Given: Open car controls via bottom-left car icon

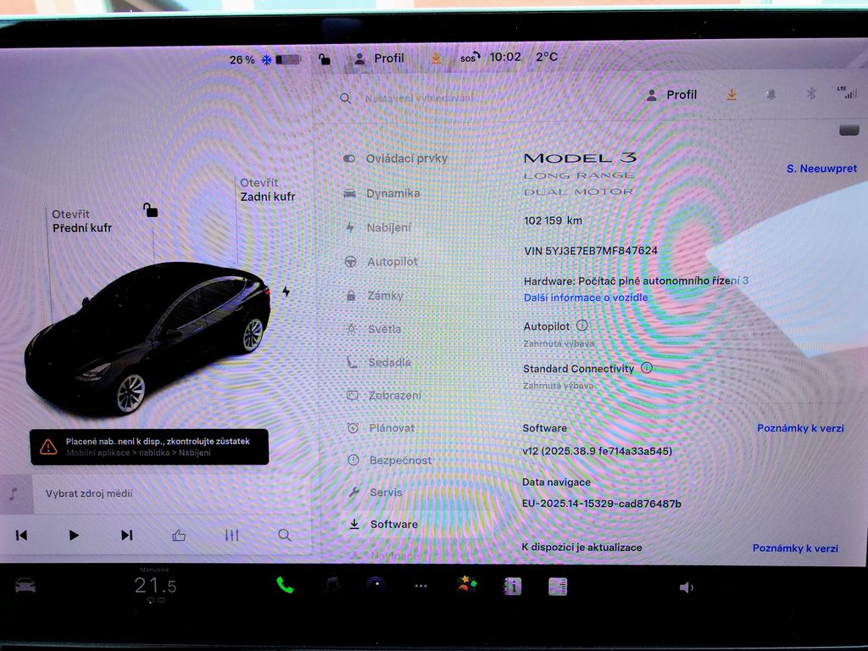Looking at the screenshot, I should 25,586.
